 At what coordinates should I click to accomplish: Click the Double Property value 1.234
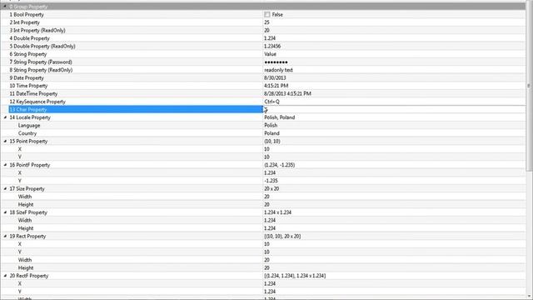point(270,38)
